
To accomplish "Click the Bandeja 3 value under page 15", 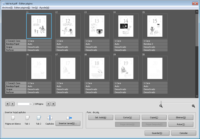I will [x=155, y=44].
